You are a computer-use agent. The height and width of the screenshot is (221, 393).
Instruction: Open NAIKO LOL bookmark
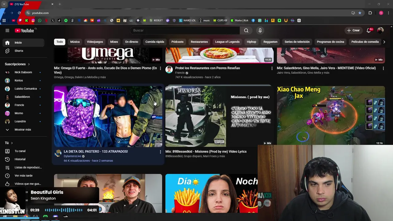click(x=187, y=21)
